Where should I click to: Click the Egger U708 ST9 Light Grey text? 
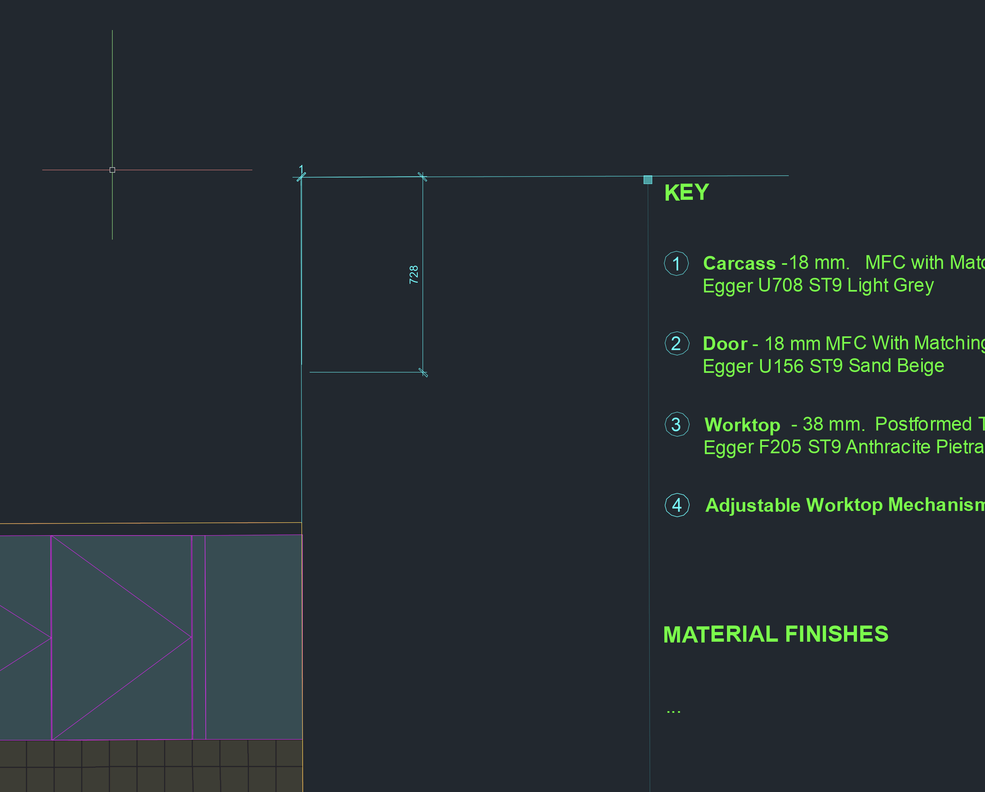point(818,286)
